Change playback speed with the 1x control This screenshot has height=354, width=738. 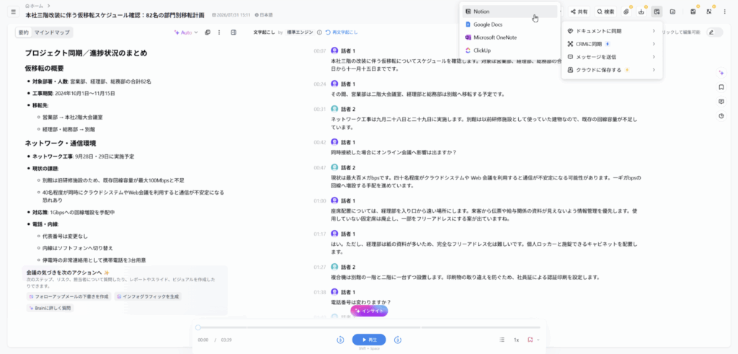coord(516,340)
